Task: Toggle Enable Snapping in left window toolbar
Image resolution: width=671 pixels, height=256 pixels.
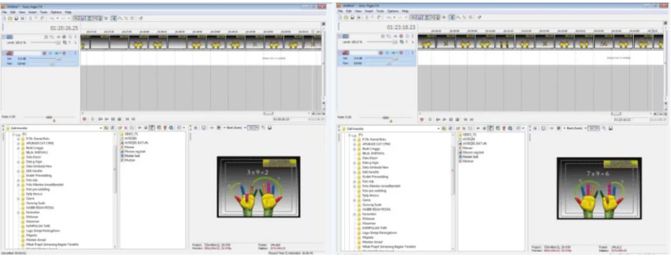Action: pos(76,18)
